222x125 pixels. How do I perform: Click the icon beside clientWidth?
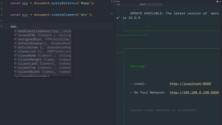15,72
